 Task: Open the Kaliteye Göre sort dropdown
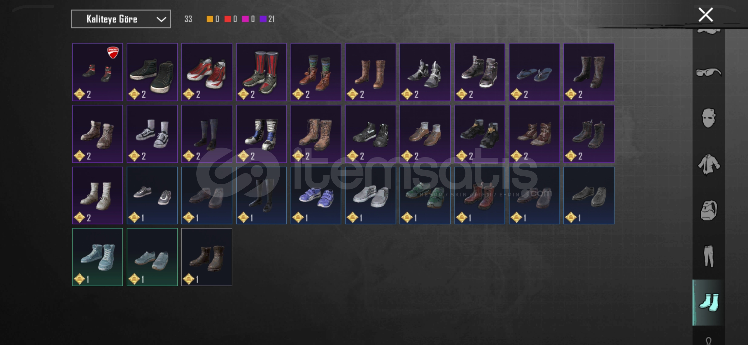click(x=121, y=19)
